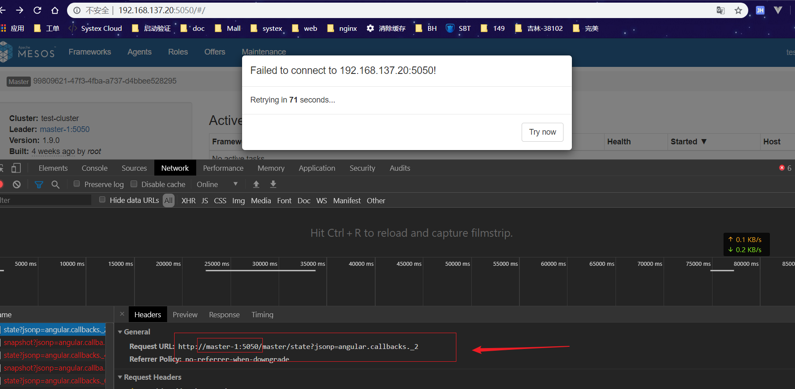Filter requests by WS type
Image resolution: width=795 pixels, height=389 pixels.
[321, 201]
